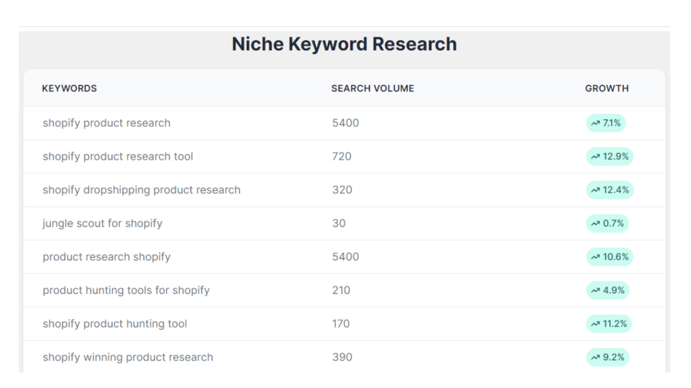The height and width of the screenshot is (388, 691).
Task: Click search volume of 'product research shopify'
Action: coord(345,257)
